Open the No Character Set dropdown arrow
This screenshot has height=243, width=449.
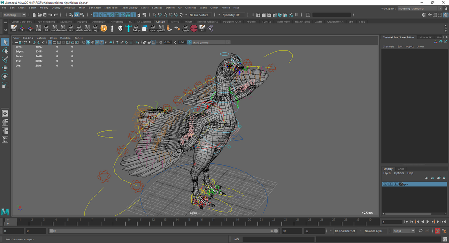point(331,231)
